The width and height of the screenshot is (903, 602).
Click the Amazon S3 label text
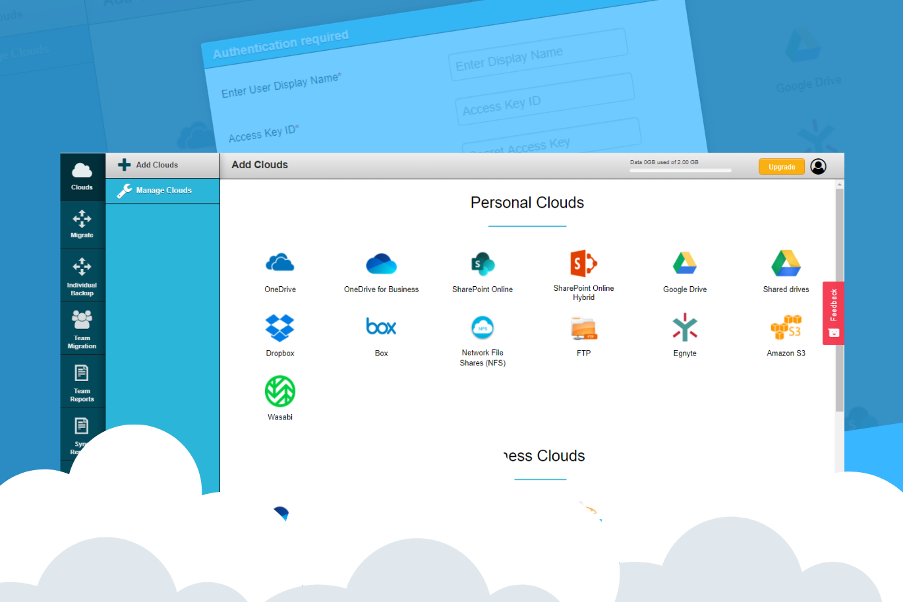786,353
